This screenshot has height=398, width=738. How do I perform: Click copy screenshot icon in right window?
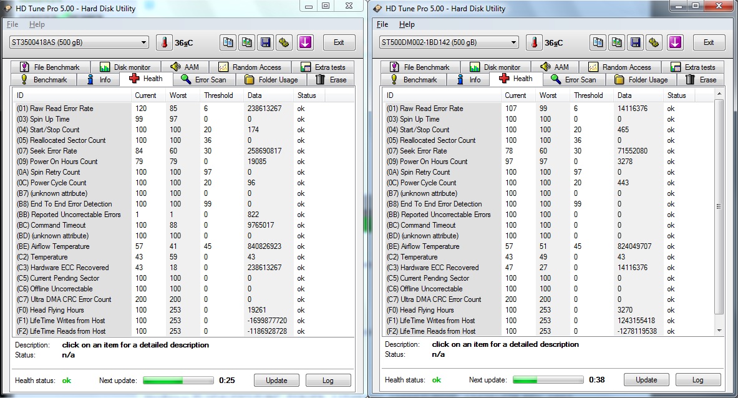tap(616, 42)
